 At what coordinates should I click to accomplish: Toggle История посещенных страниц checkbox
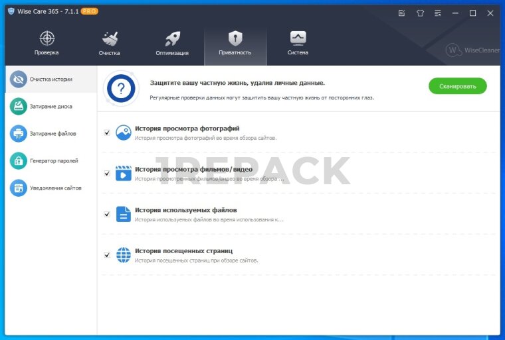[107, 255]
